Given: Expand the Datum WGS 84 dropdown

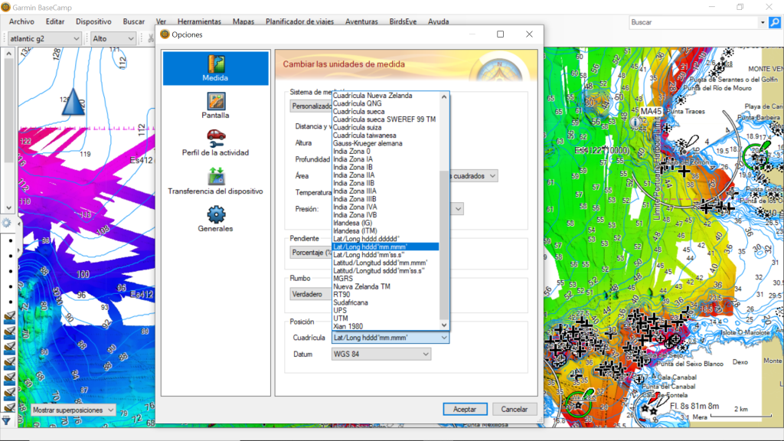Looking at the screenshot, I should [381, 354].
